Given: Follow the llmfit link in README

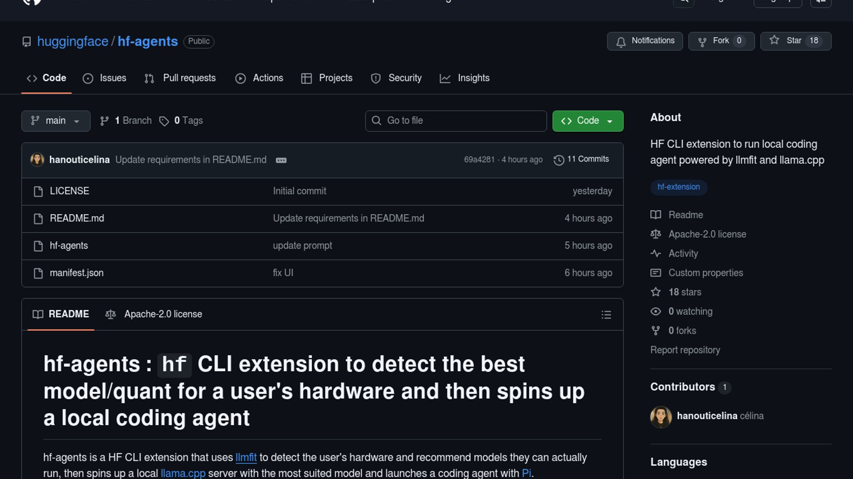Looking at the screenshot, I should click(246, 457).
